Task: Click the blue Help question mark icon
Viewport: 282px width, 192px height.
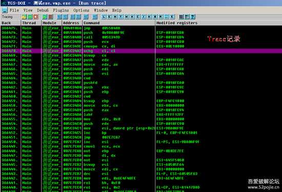Action: pos(193,17)
